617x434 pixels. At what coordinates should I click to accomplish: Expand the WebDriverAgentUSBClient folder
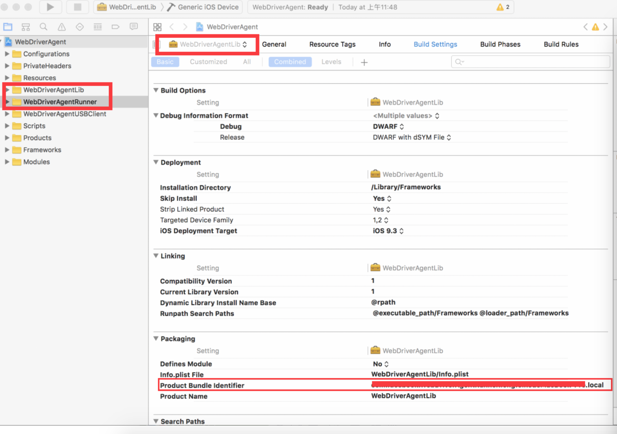7,114
